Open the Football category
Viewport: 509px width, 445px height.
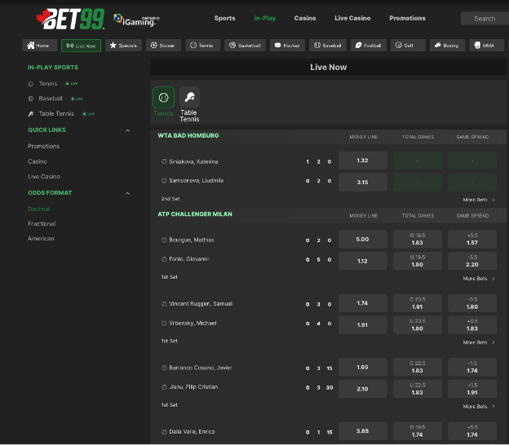369,46
